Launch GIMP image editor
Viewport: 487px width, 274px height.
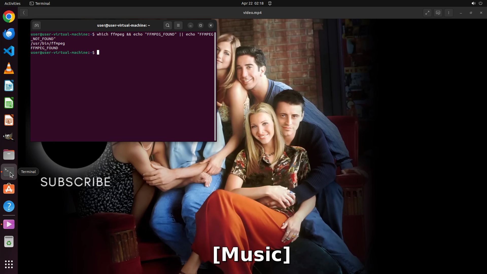[9, 137]
